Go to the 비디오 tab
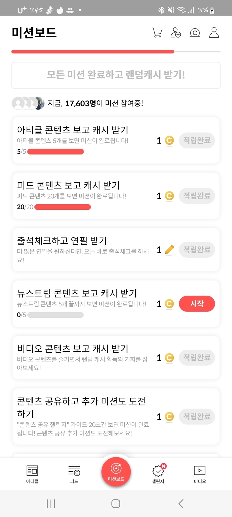Image resolution: width=232 pixels, height=517 pixels. click(200, 474)
